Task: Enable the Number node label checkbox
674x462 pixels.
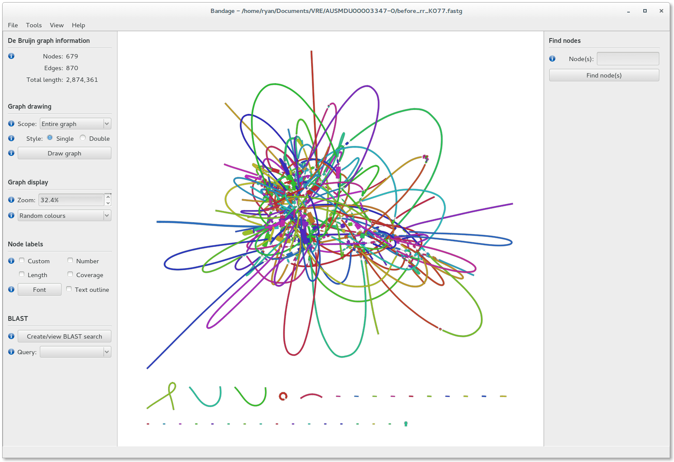Action: [70, 260]
